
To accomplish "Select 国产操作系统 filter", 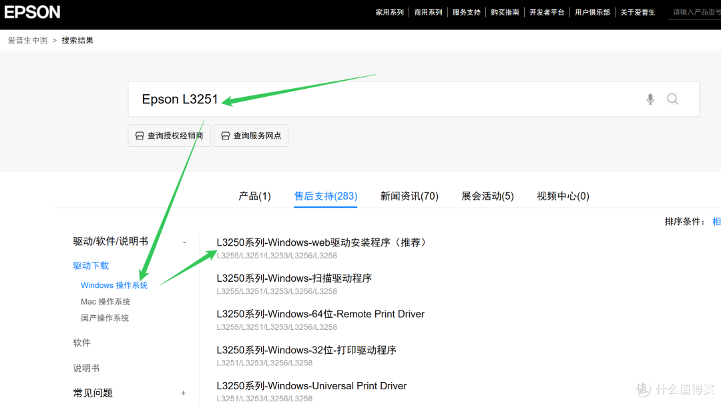I will click(x=105, y=318).
